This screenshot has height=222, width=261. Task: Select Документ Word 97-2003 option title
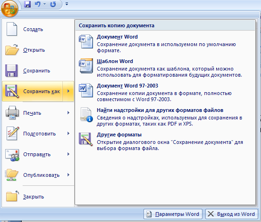(x=127, y=86)
